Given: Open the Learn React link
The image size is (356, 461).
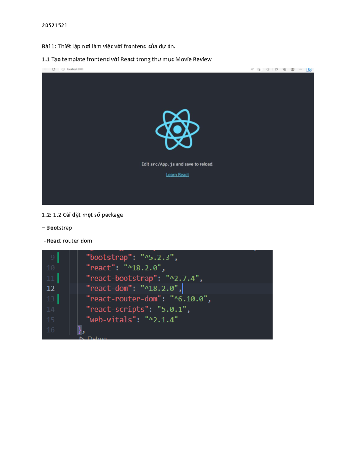Looking at the screenshot, I should click(177, 175).
